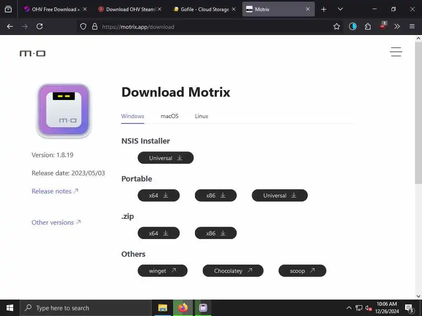Open the uBlock Origin extension icon
Viewport: 422px width, 316px height.
click(x=382, y=26)
